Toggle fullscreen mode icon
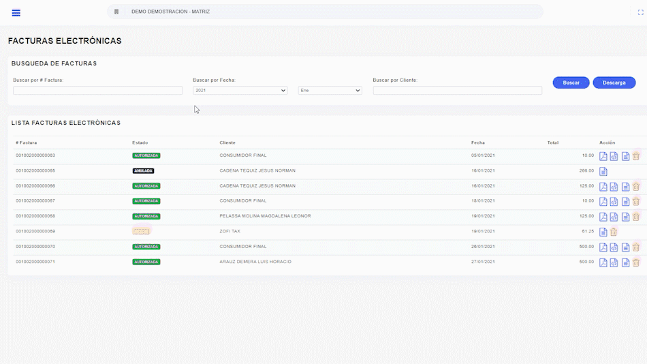Viewport: 647px width, 364px height. point(640,12)
